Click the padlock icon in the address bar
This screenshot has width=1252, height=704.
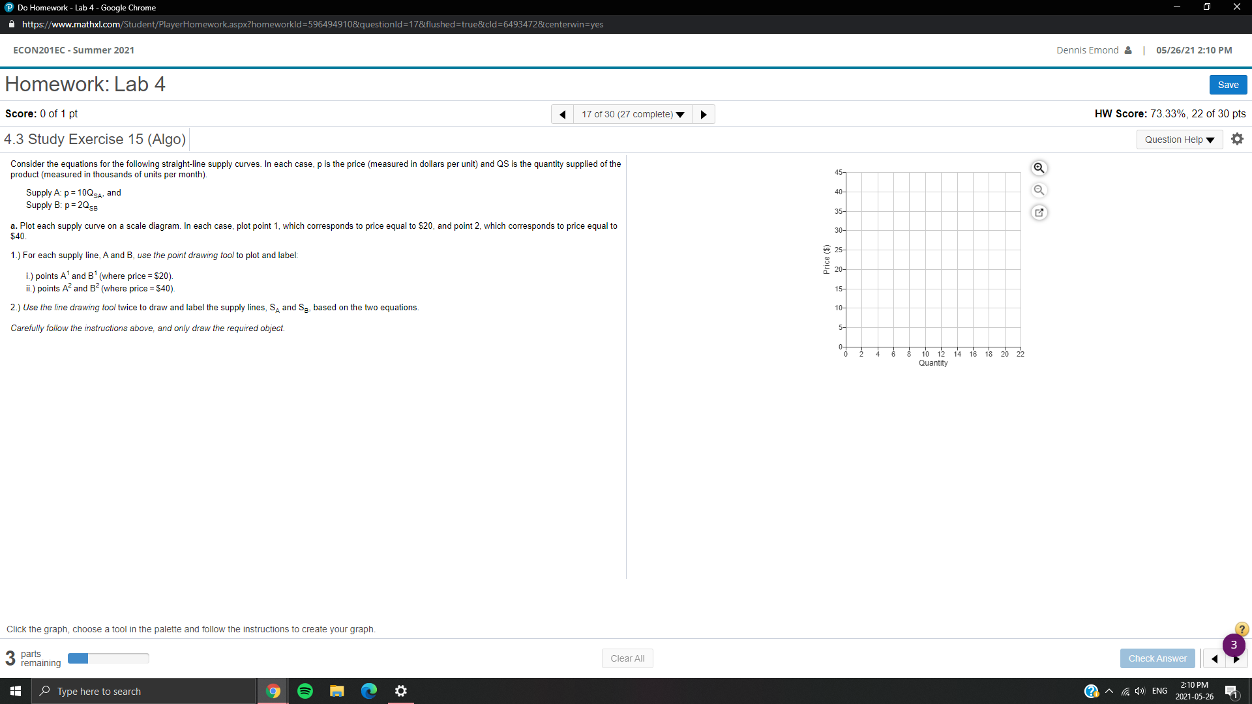coord(11,24)
